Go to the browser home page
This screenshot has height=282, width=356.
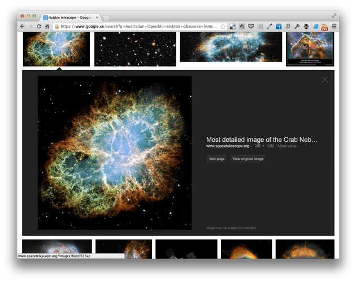(x=47, y=27)
